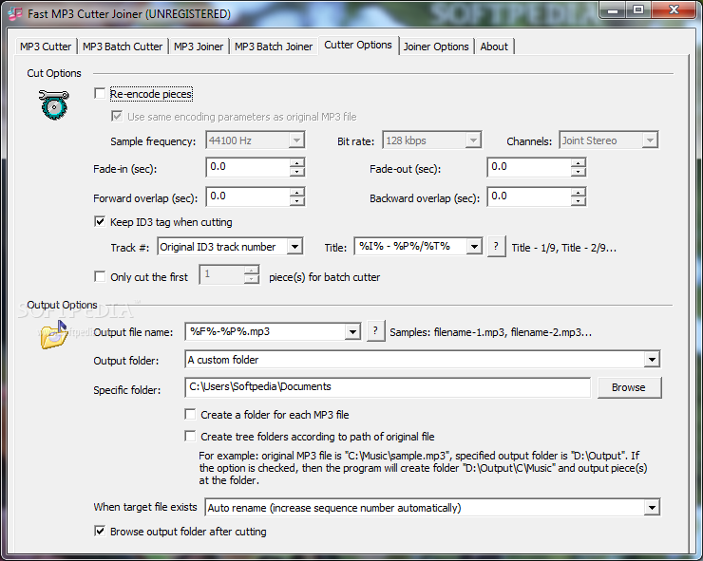Select the MP3 Batch Joiner tab
Image resolution: width=703 pixels, height=561 pixels.
pyautogui.click(x=274, y=47)
